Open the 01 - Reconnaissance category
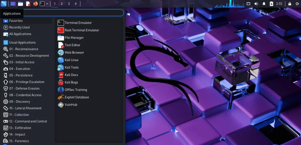The image size is (301, 145). (27, 49)
